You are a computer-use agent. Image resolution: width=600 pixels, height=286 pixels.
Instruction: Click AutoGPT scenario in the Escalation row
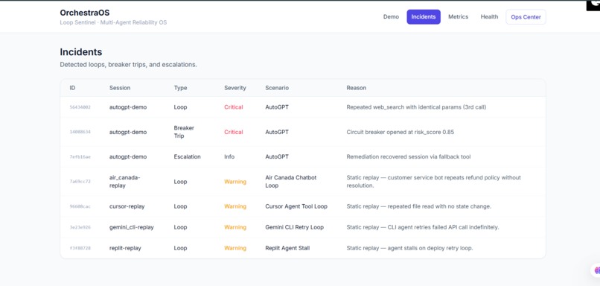click(277, 156)
